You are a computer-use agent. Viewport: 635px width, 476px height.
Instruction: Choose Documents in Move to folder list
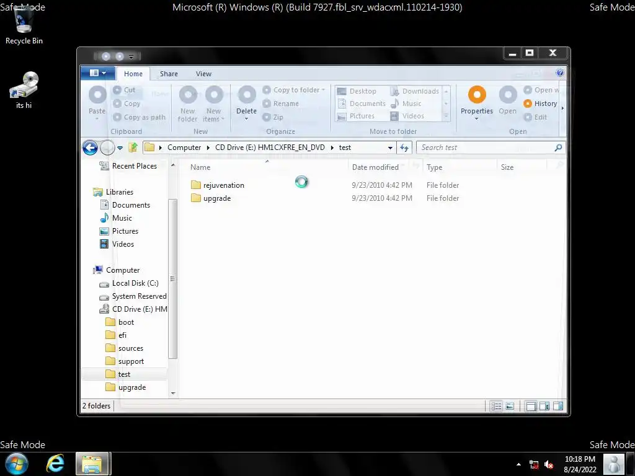[362, 104]
